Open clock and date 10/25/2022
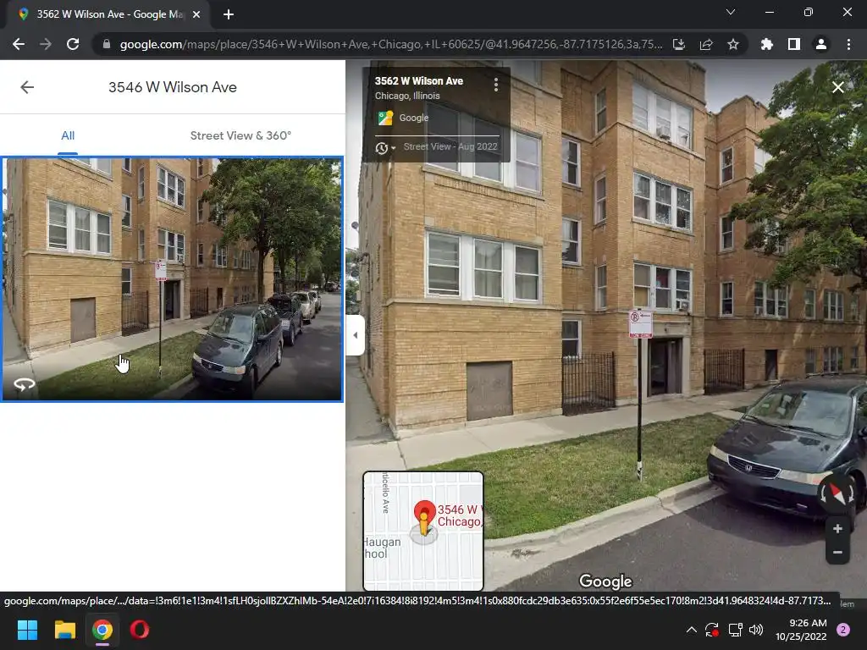This screenshot has height=650, width=867. click(801, 630)
